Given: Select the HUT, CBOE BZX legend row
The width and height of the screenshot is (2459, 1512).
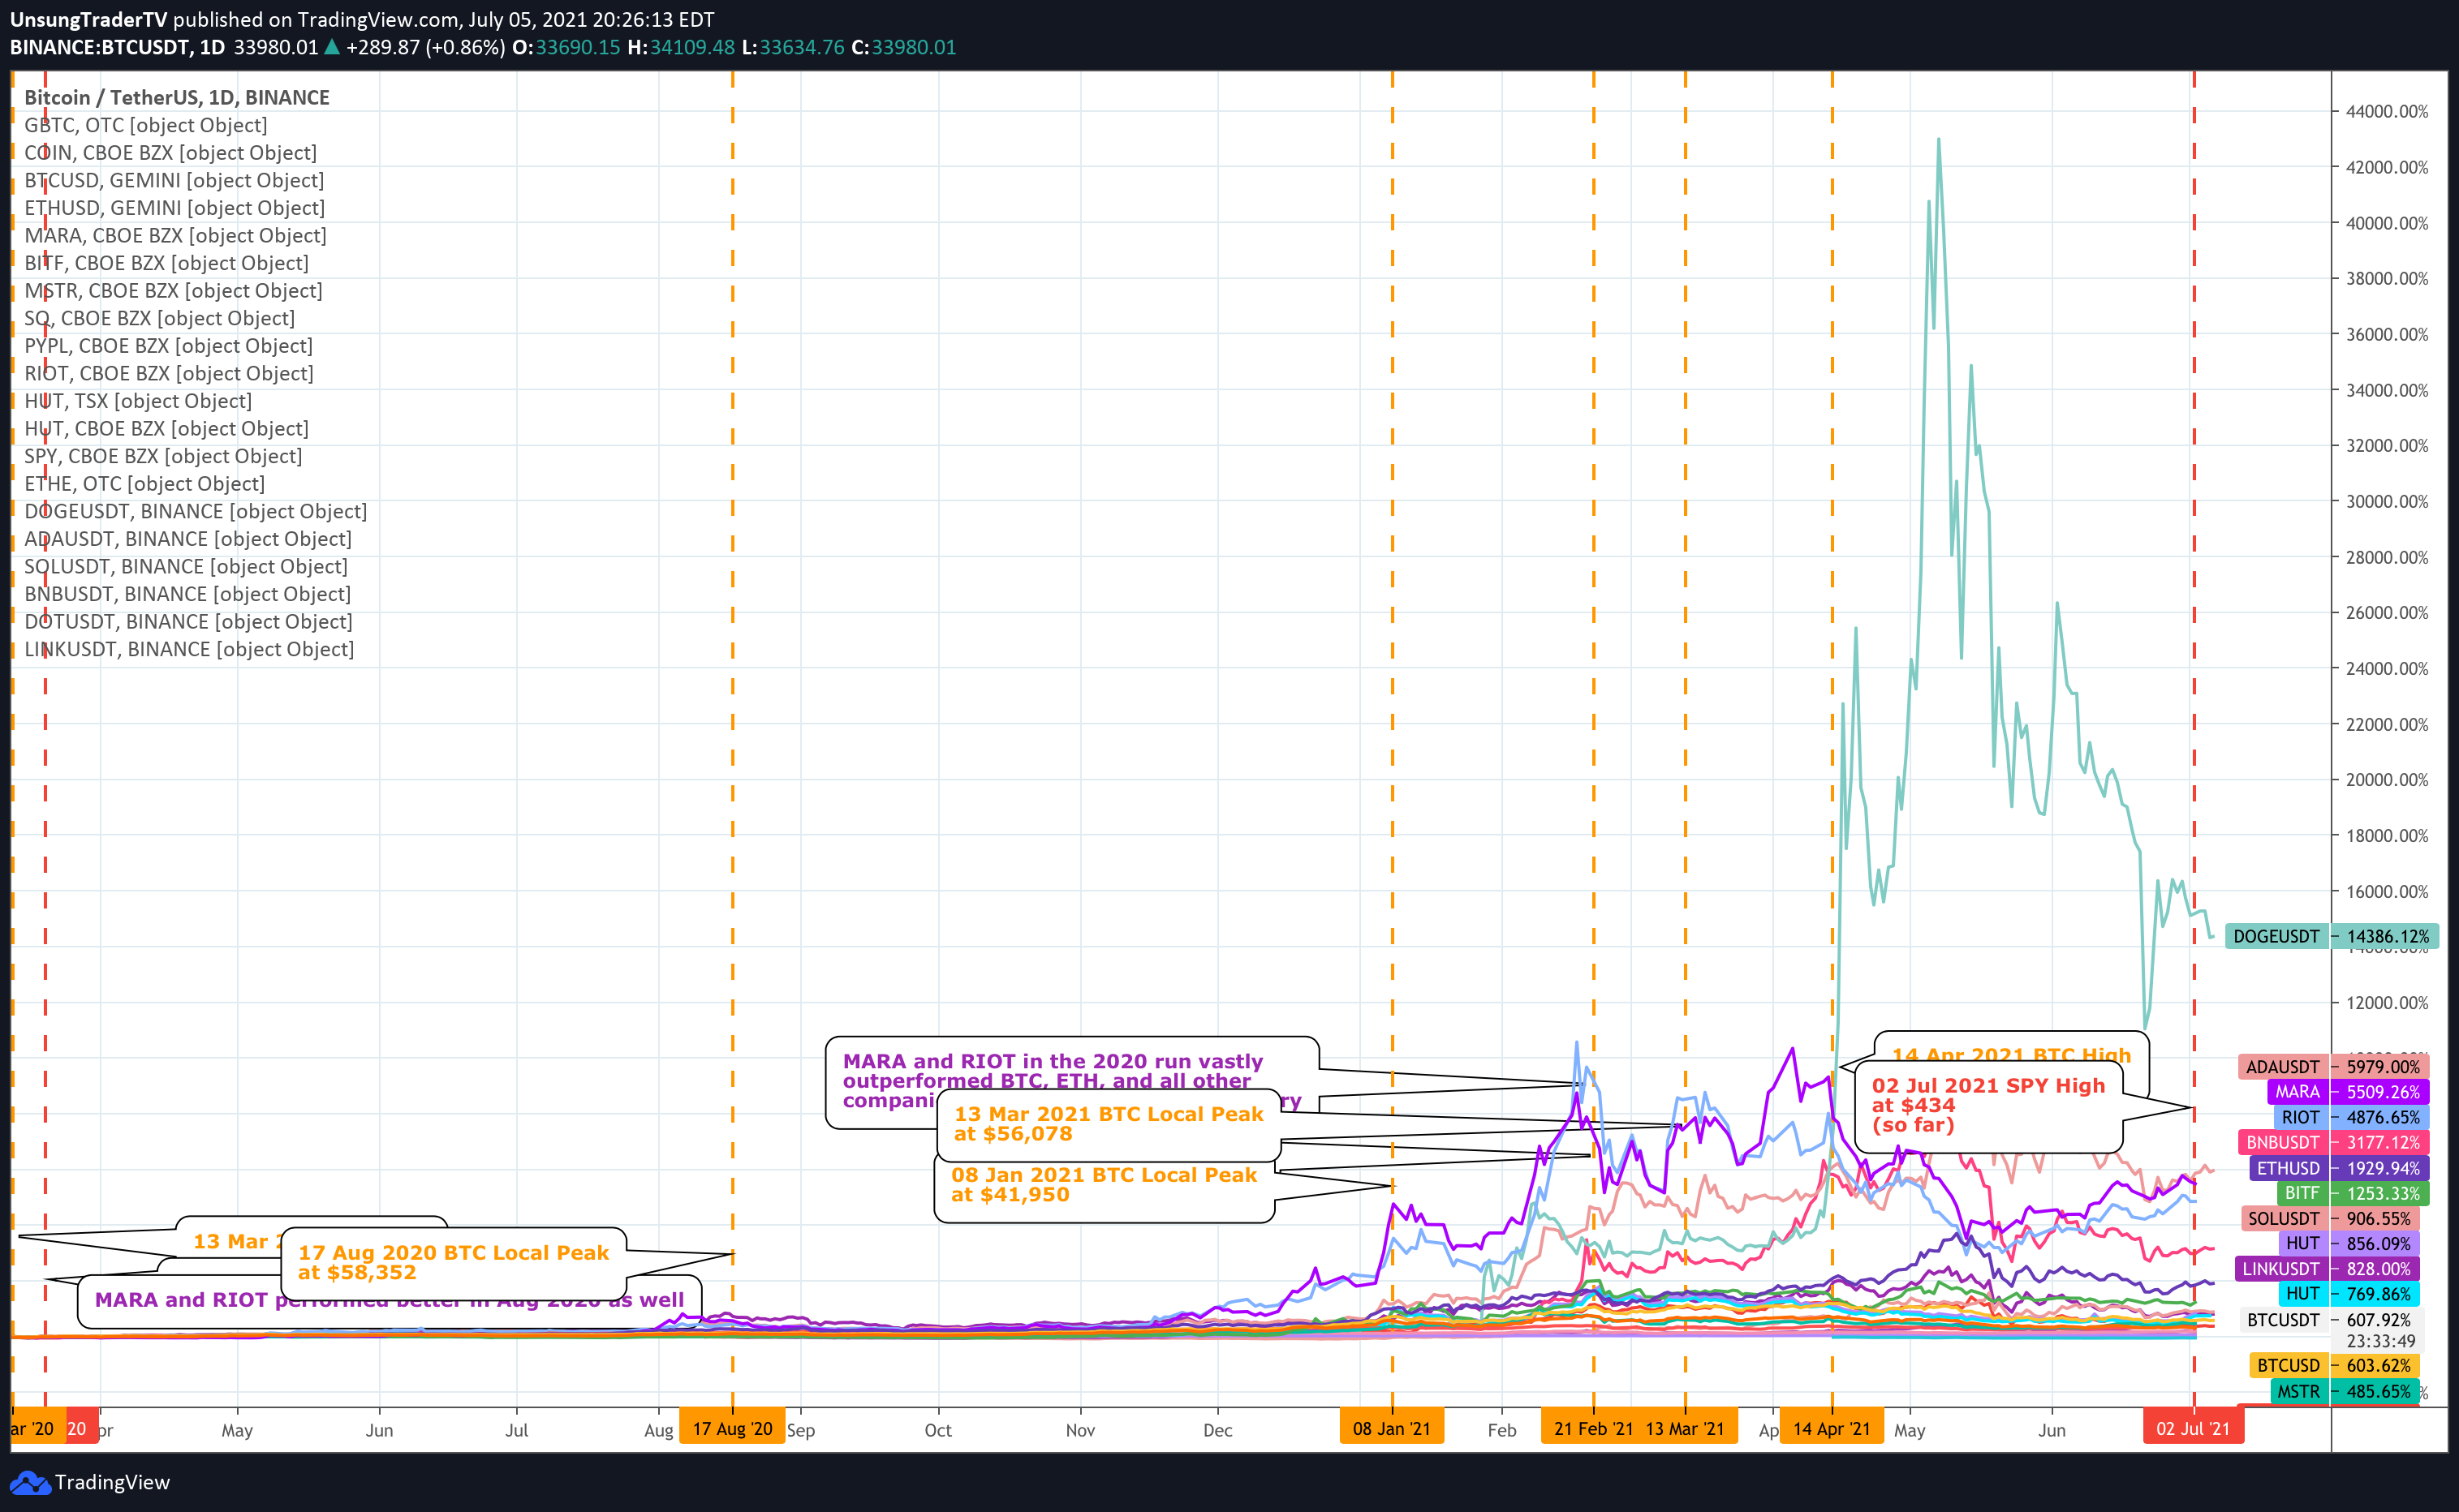Looking at the screenshot, I should click(x=166, y=429).
